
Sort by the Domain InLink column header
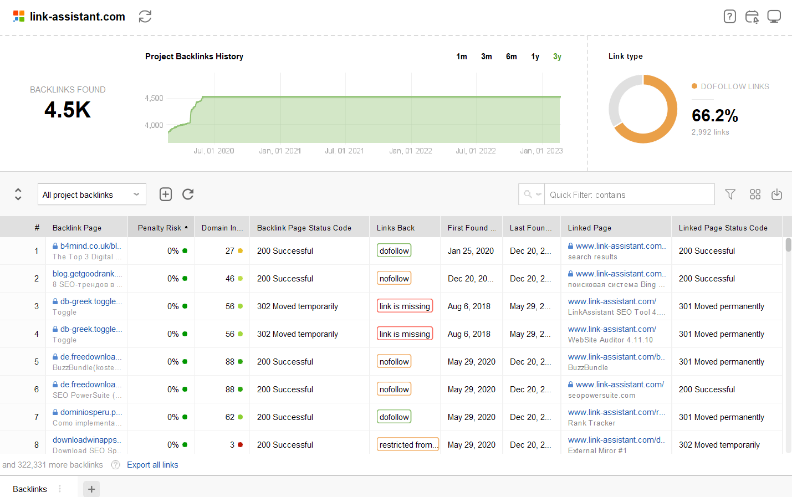click(222, 228)
